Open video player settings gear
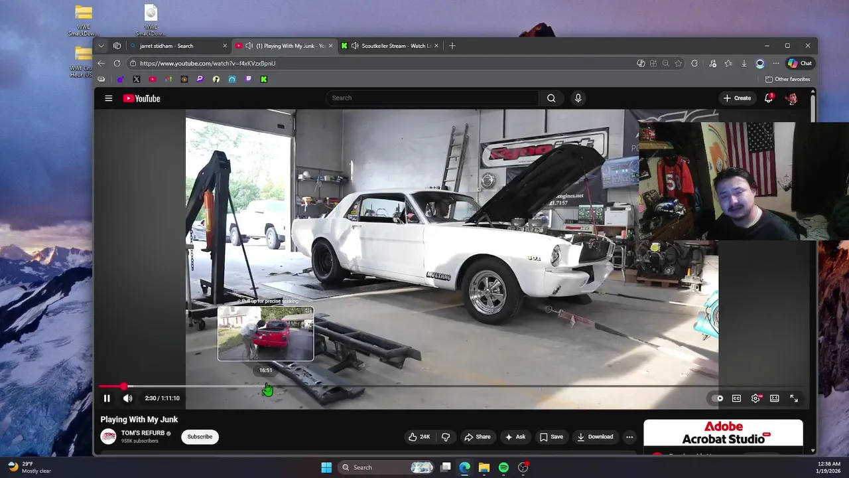The height and width of the screenshot is (478, 849). (755, 398)
